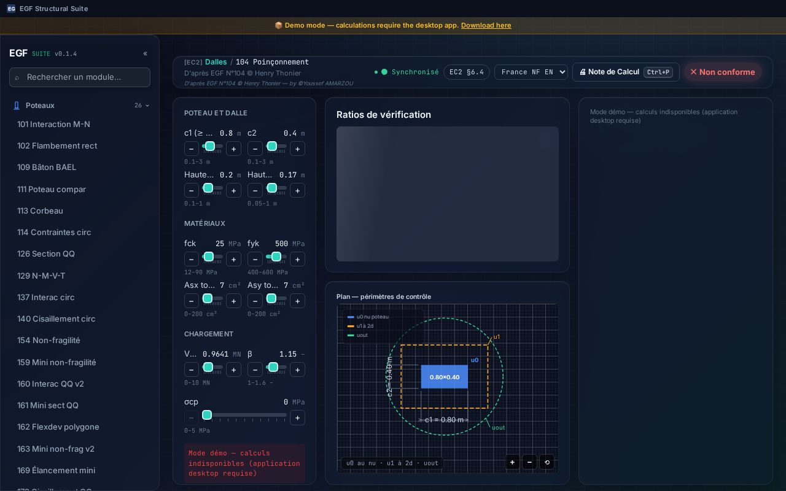Click the V load slider thumb
Viewport: 786px width, 491px height.
click(x=208, y=367)
